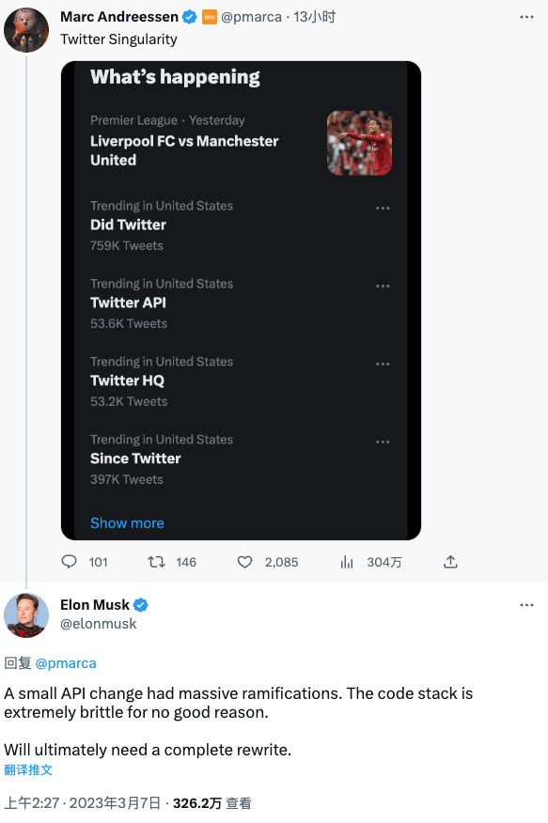Image resolution: width=548 pixels, height=823 pixels.
Task: Open Marc Andreessen's profile avatar
Action: [x=26, y=30]
